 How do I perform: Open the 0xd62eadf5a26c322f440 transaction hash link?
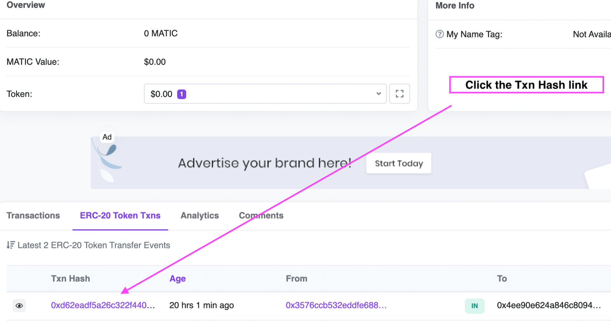(103, 305)
